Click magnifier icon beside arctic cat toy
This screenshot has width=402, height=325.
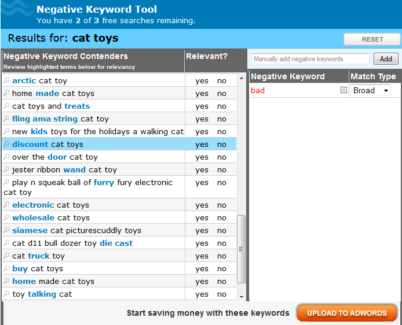7,81
